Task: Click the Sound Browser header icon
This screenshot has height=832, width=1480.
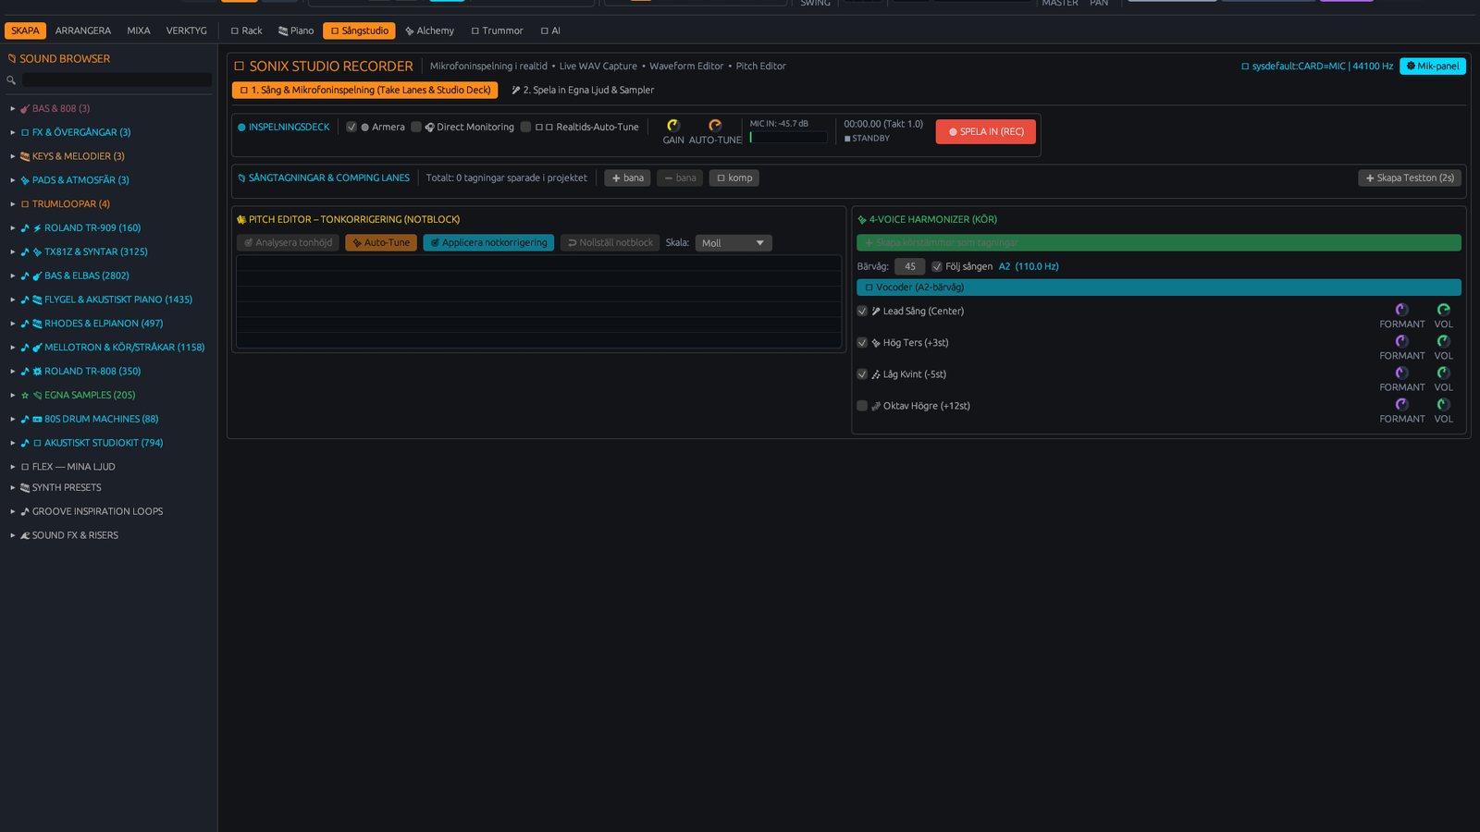Action: 12,58
